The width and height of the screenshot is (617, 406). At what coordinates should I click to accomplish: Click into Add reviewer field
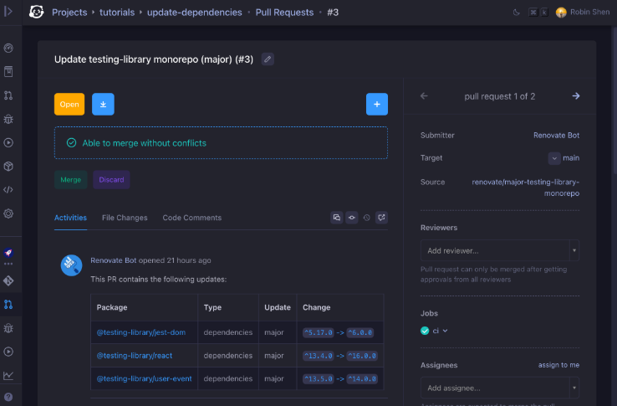(495, 250)
